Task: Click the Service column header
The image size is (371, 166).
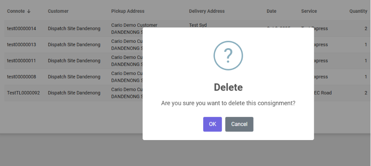Action: (x=309, y=11)
